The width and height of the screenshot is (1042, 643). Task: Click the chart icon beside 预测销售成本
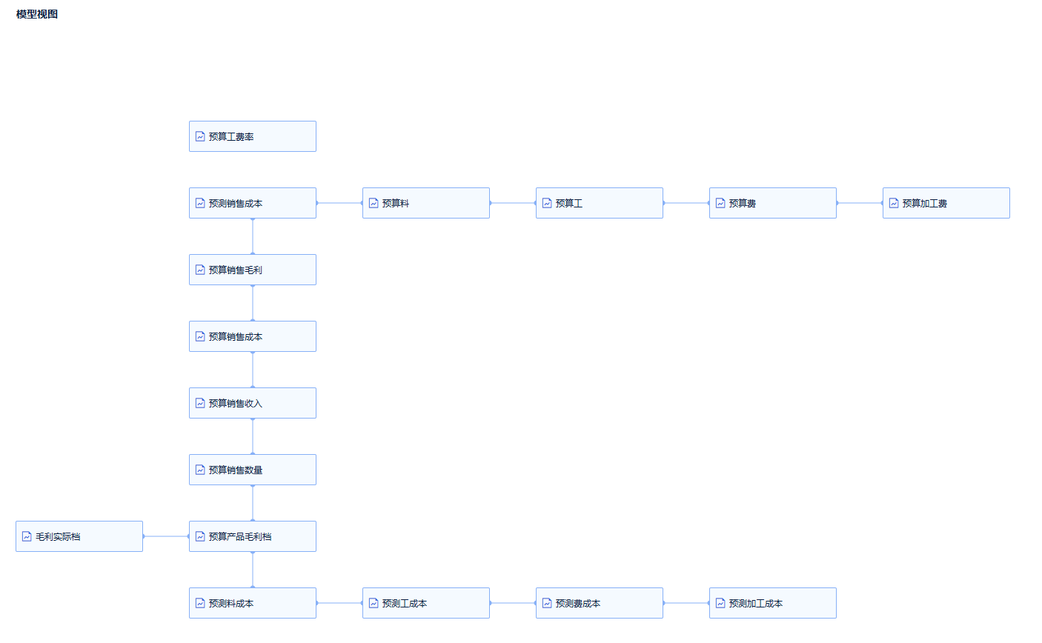tap(200, 203)
